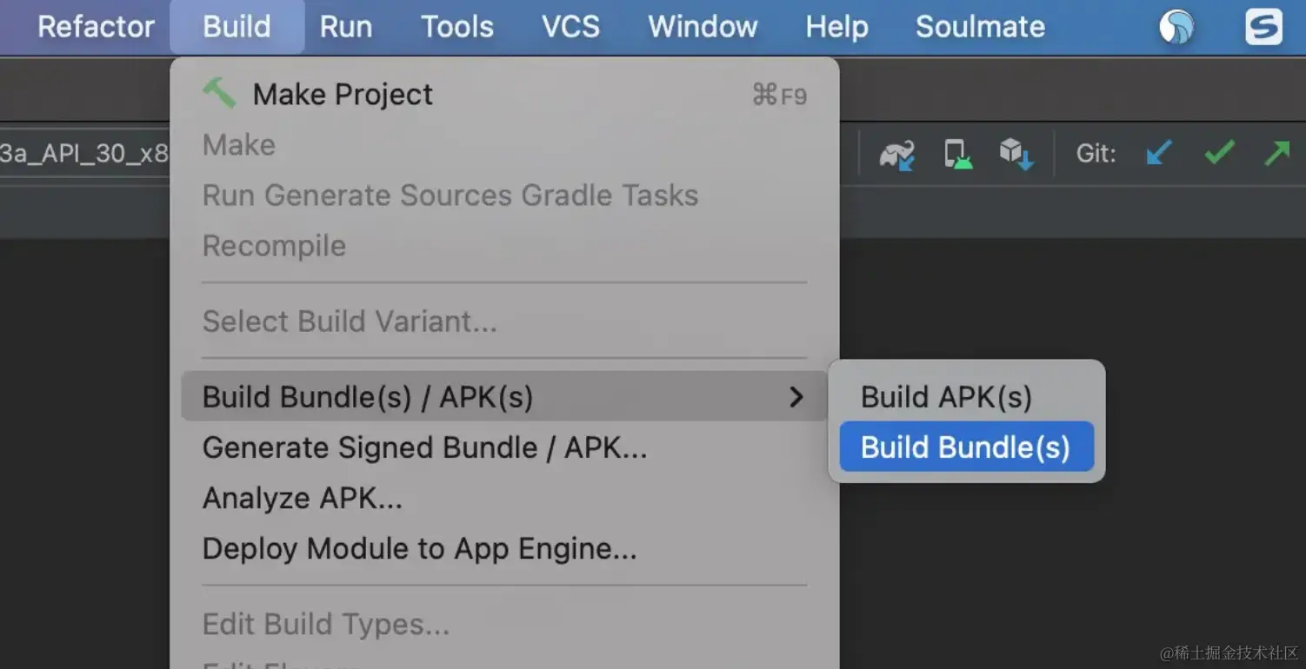Choose Analyze APK...
The height and width of the screenshot is (669, 1306).
504,497
